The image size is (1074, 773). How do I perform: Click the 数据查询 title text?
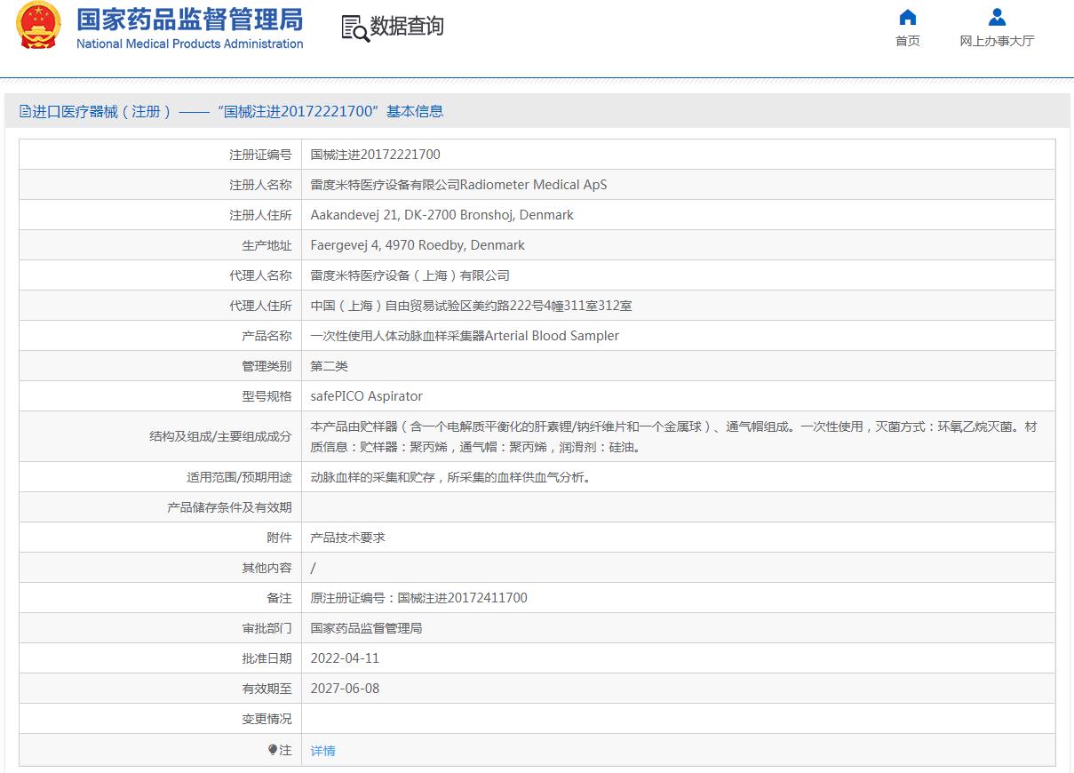coord(407,27)
